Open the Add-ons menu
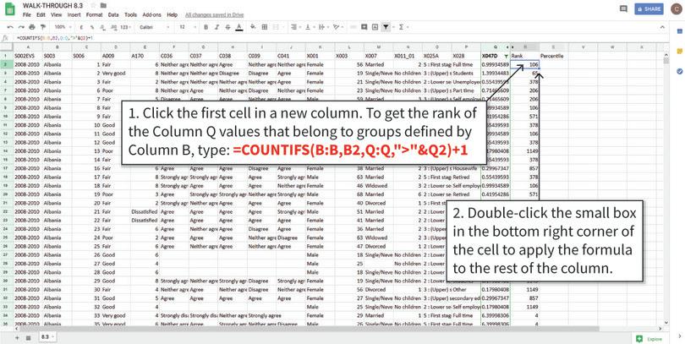Image resolution: width=685 pixels, height=344 pixels. pyautogui.click(x=151, y=15)
